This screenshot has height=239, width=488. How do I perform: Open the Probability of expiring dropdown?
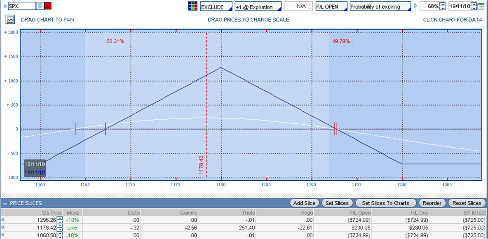click(380, 7)
